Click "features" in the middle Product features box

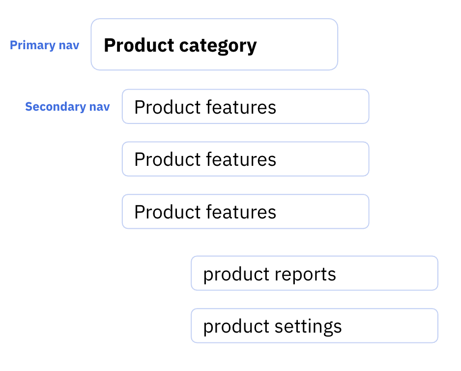[241, 159]
